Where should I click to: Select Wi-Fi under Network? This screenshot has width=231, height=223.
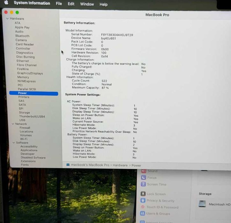(x=24, y=139)
